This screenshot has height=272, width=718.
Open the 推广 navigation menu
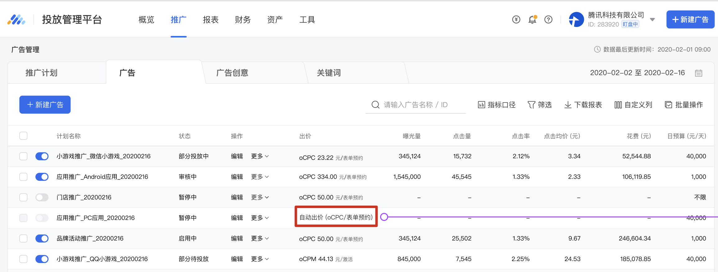[x=179, y=20]
